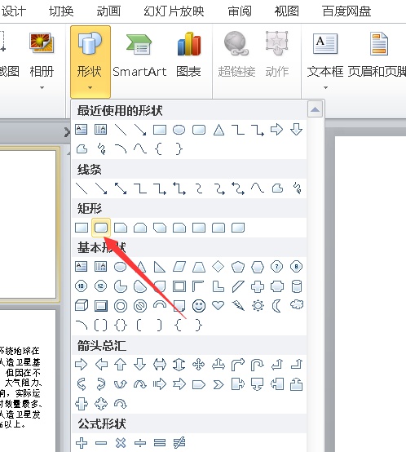Viewport: 406px width, 452px height.
Task: Select the sun shape
Action: coord(258,305)
